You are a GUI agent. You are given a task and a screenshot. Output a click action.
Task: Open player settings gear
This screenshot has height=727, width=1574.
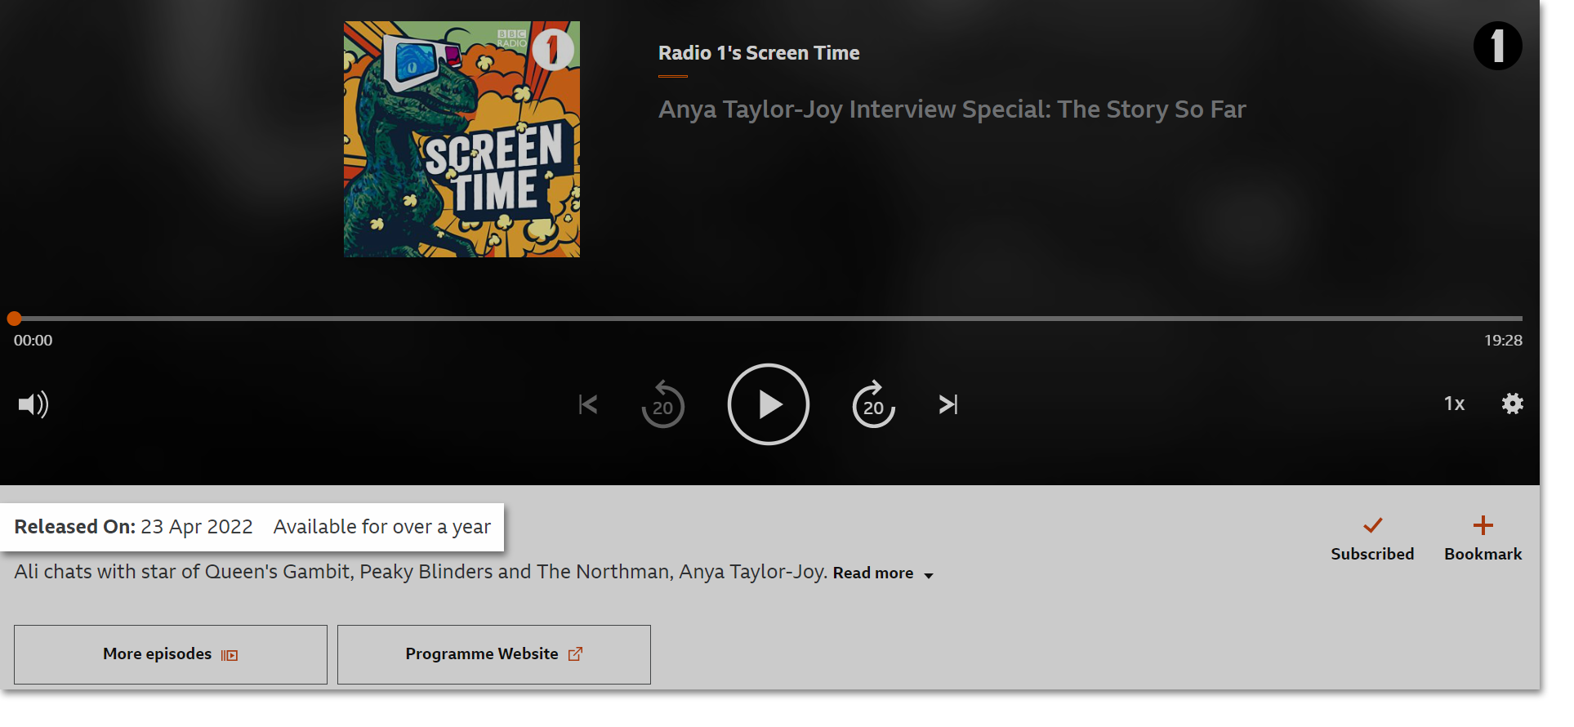point(1513,404)
